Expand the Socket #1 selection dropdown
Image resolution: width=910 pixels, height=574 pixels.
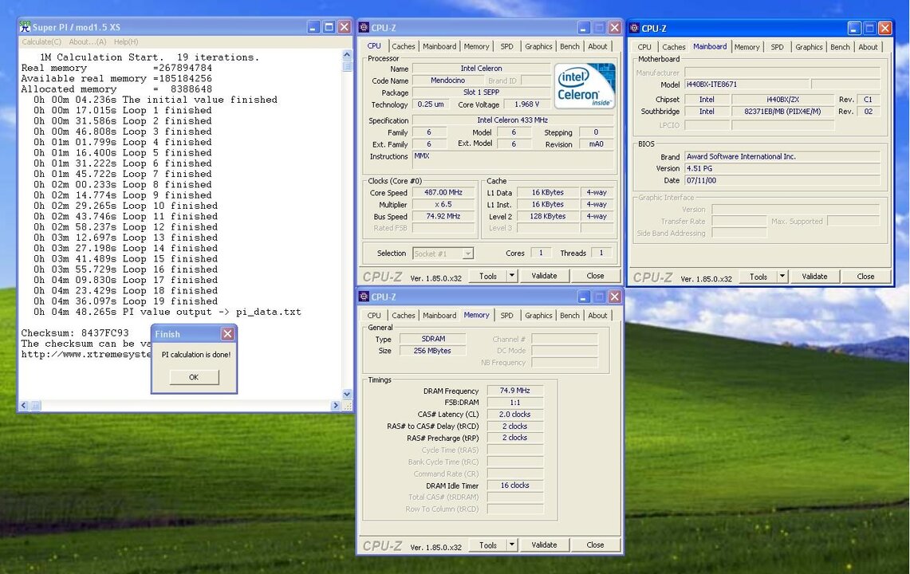(x=468, y=254)
